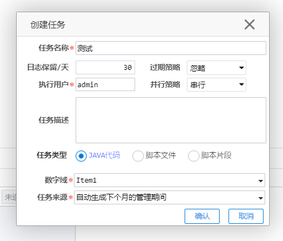This screenshot has height=241, width=283.
Task: Select the 脚本片段 radio button
Action: click(x=193, y=156)
